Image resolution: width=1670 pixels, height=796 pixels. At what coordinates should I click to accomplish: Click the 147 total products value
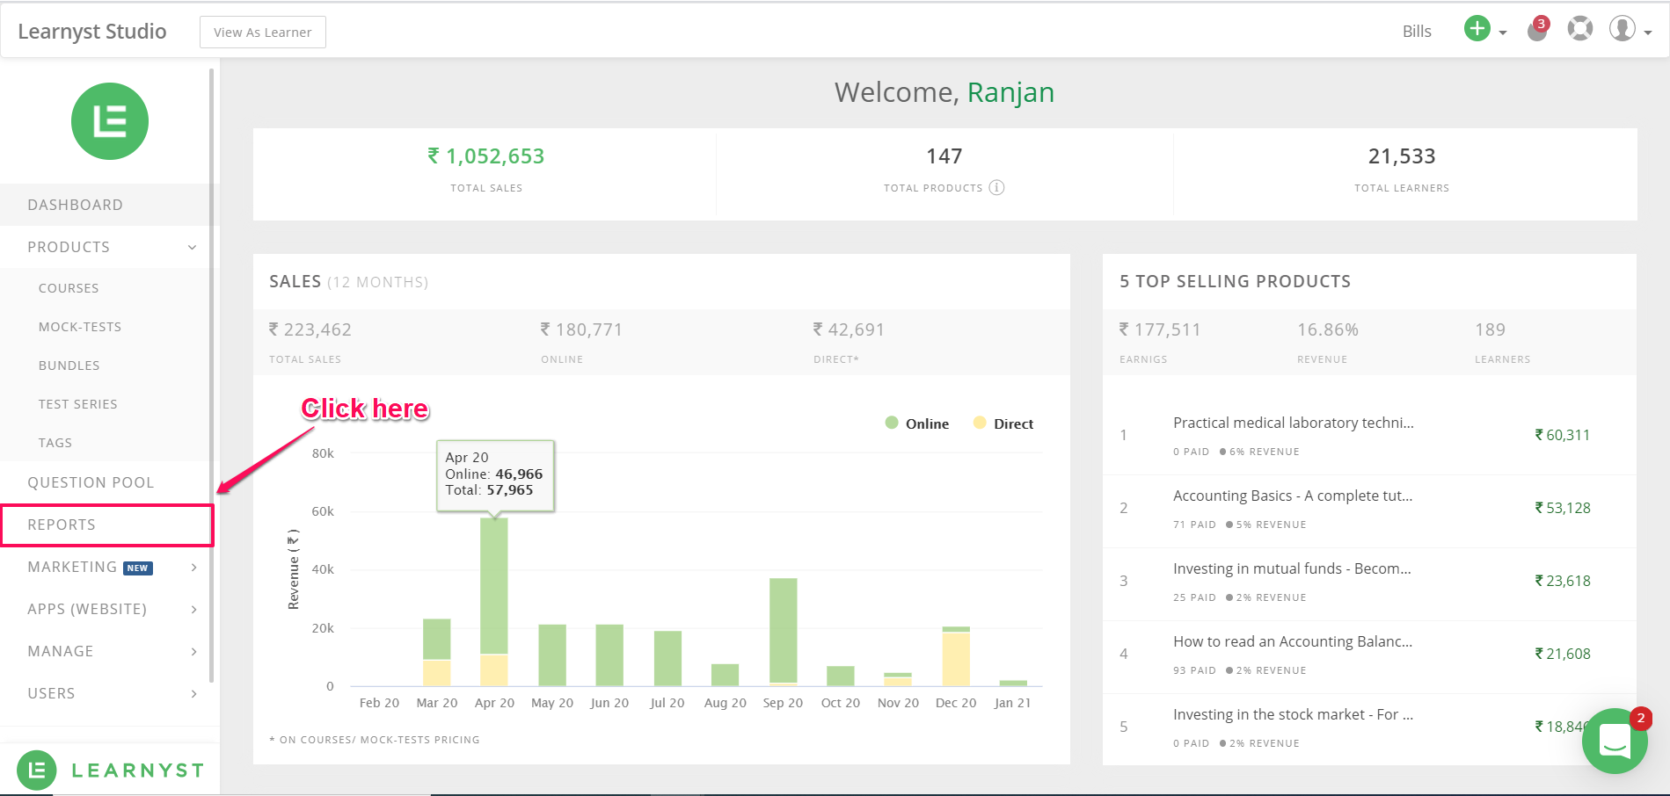coord(944,156)
